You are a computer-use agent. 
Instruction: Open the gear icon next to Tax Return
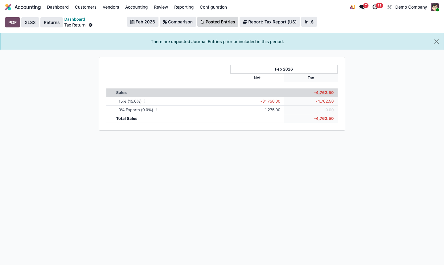(x=91, y=25)
